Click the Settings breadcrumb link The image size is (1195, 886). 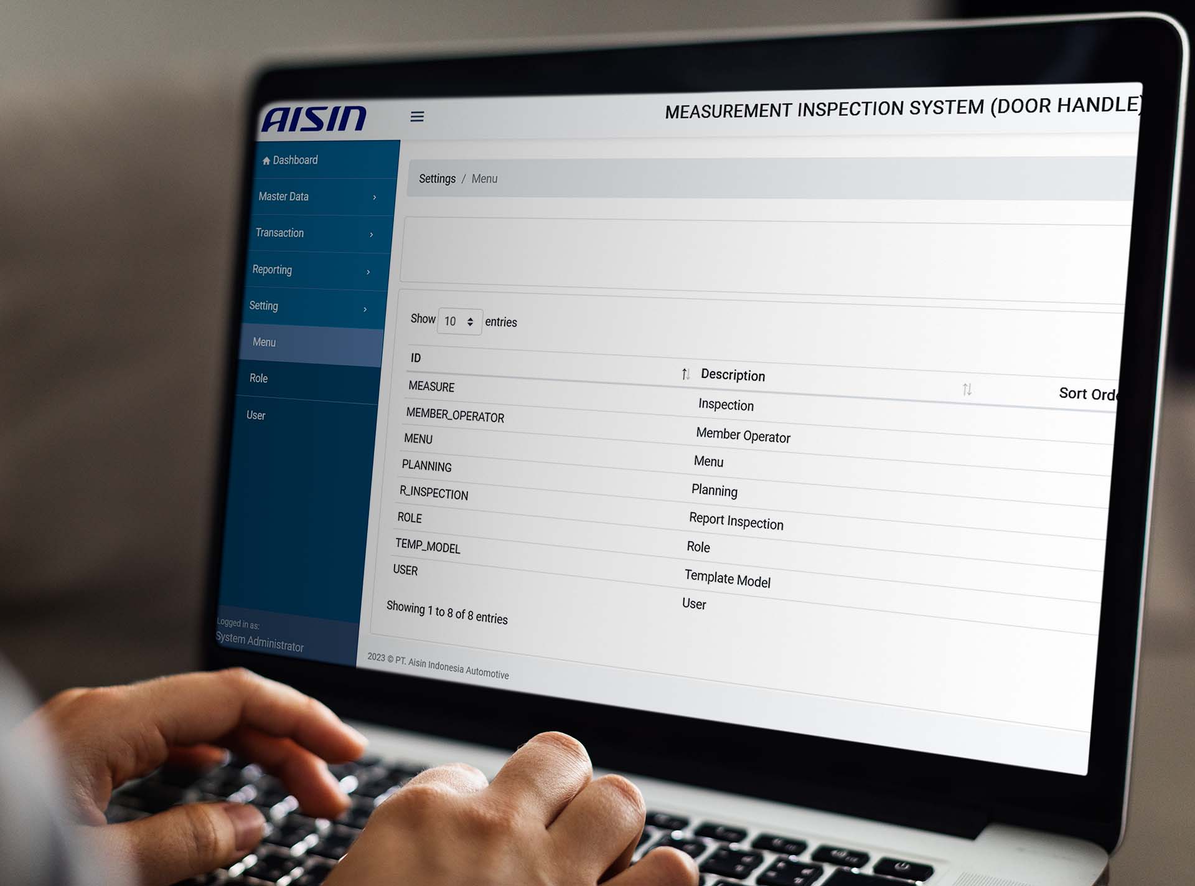(437, 177)
